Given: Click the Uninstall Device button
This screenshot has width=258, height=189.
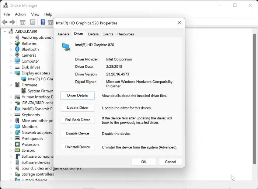Looking at the screenshot, I should (x=77, y=147).
